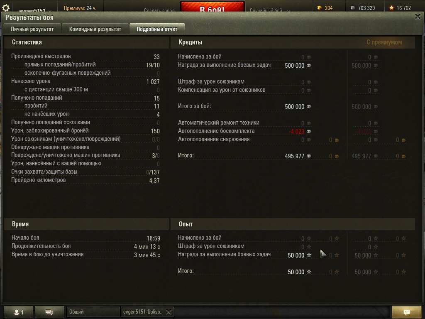This screenshot has width=425, height=319.
Task: Select the Подробный отчёт tab
Action: [x=157, y=29]
